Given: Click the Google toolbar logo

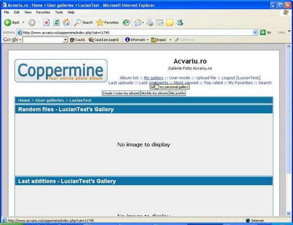Looking at the screenshot, I should tap(11, 39).
